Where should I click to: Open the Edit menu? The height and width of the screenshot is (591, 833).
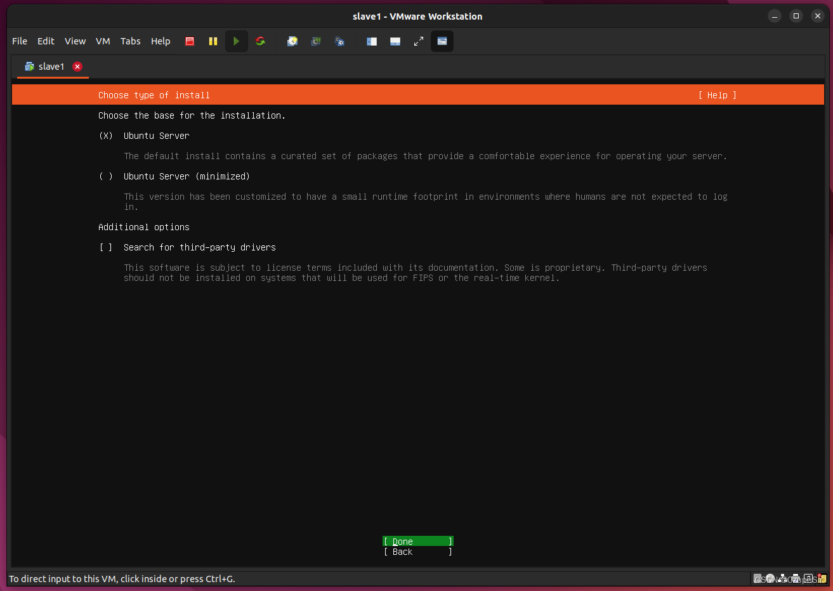tap(46, 41)
